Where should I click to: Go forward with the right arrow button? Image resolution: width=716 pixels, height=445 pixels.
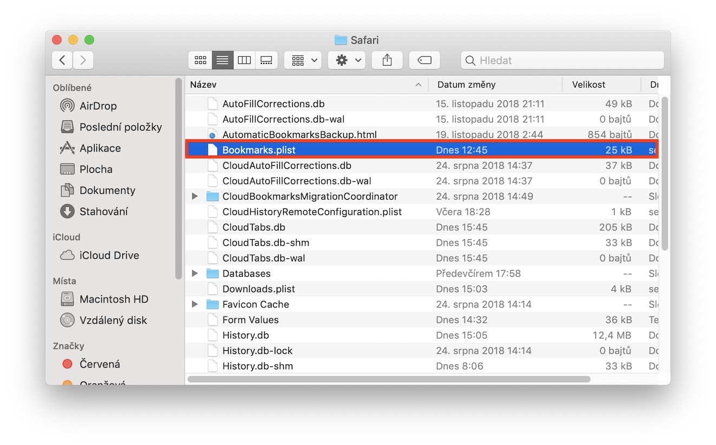point(83,60)
